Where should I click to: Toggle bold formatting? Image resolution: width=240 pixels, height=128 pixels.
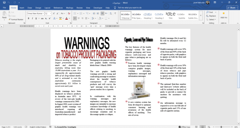tap(28, 19)
